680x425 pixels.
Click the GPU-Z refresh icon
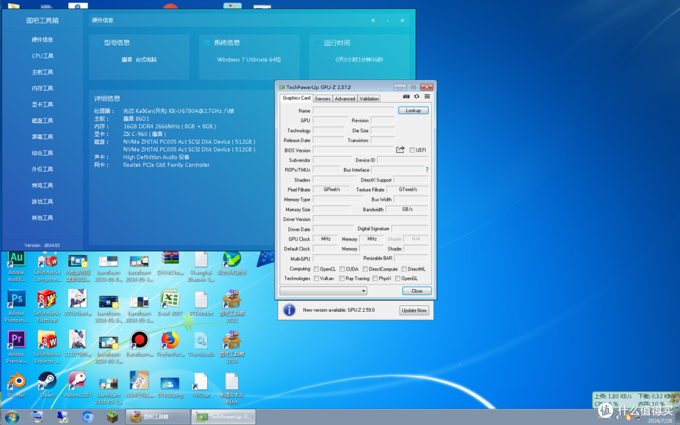click(417, 97)
